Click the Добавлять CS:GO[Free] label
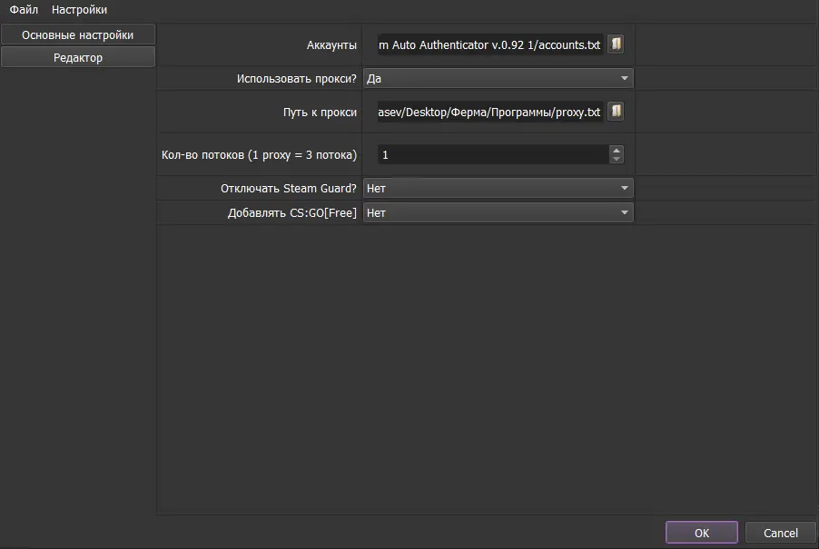 [x=292, y=213]
